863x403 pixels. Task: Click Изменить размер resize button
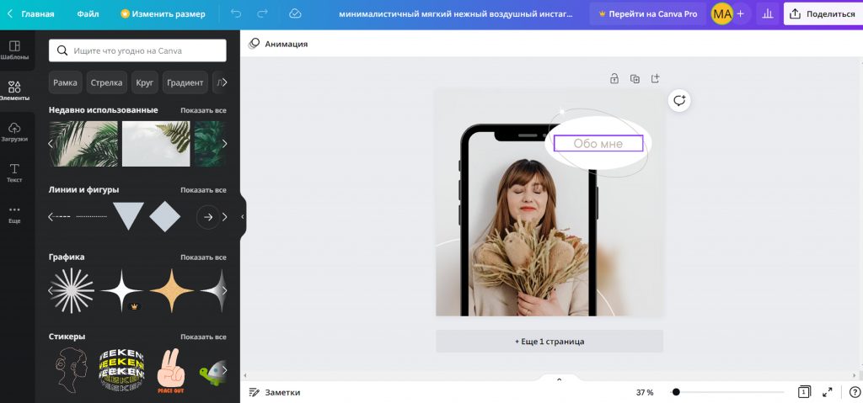pos(163,13)
